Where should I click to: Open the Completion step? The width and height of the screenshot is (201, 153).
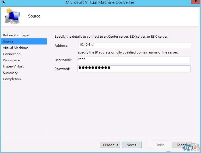12,79
